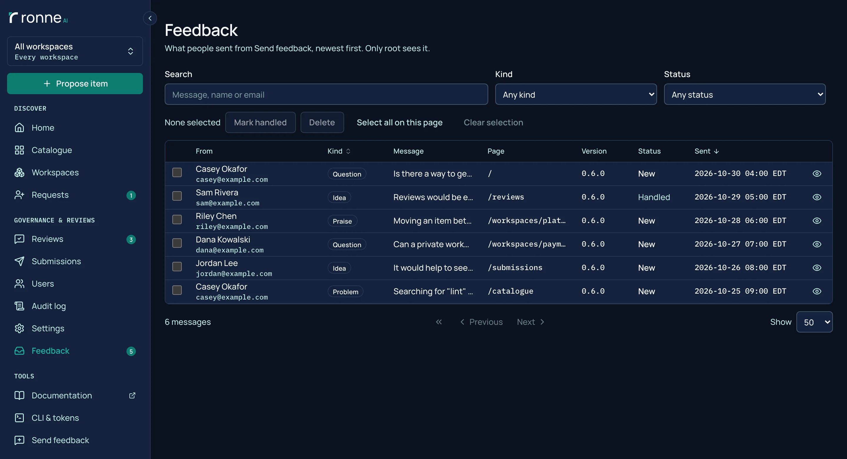Collapse the sidebar with the chevron button
Viewport: 847px width, 459px height.
(150, 18)
